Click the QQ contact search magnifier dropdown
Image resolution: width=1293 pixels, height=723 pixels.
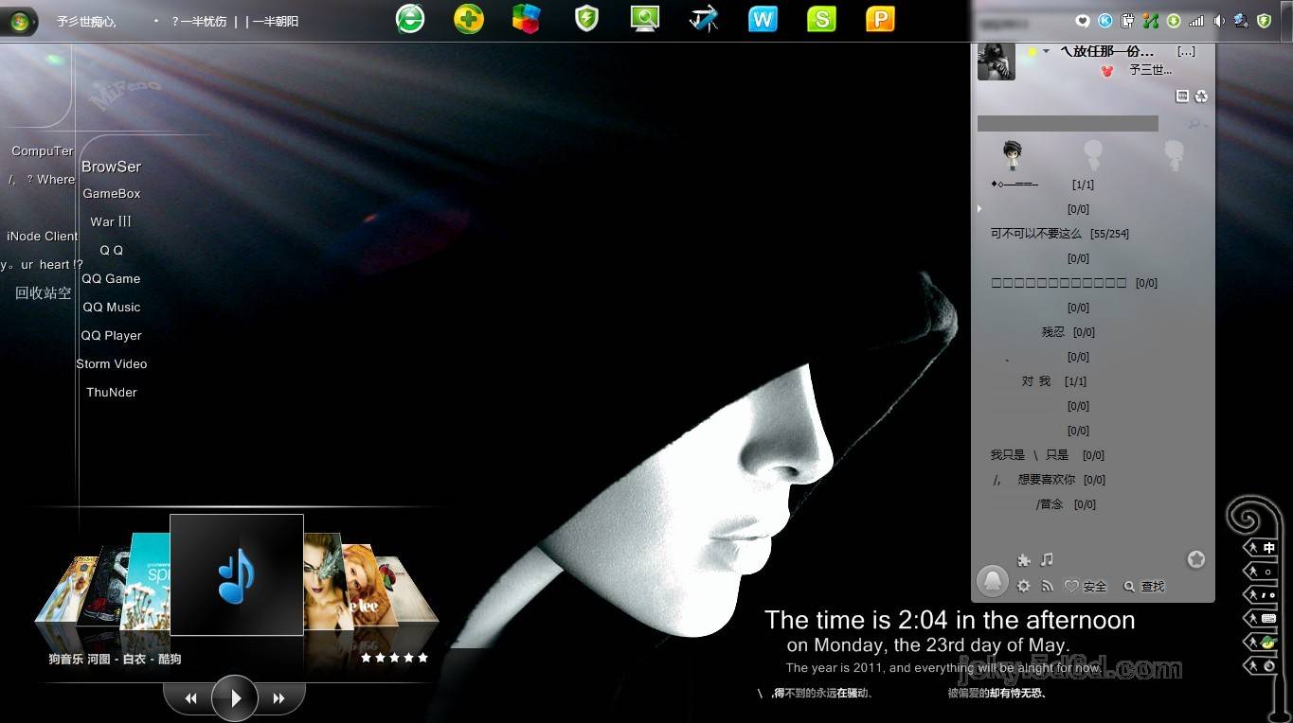click(x=1195, y=123)
